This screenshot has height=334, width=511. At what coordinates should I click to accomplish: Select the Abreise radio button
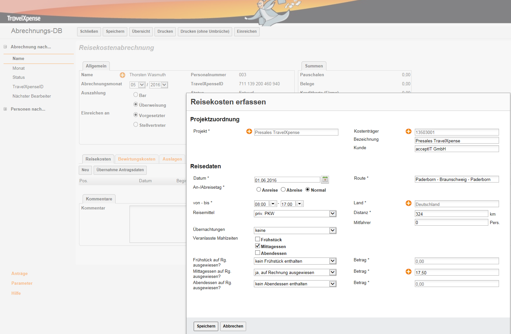click(283, 189)
